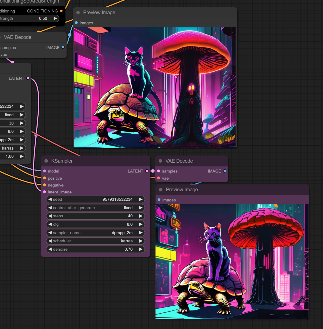This screenshot has height=329, width=323.
Task: Open the scheduler karras dropdown
Action: [x=95, y=241]
